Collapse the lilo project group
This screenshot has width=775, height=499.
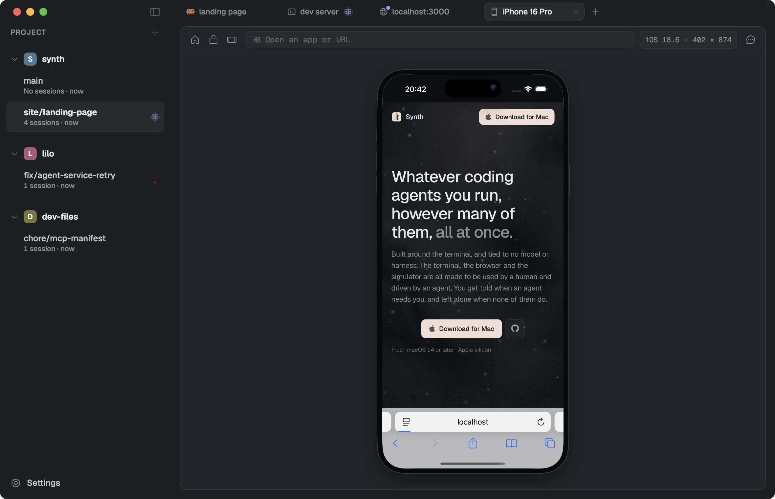(14, 154)
